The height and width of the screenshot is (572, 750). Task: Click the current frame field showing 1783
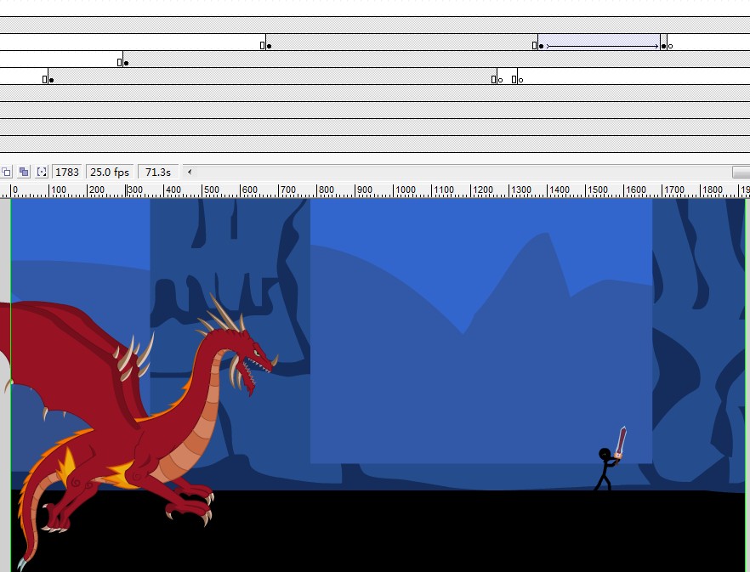click(x=67, y=172)
